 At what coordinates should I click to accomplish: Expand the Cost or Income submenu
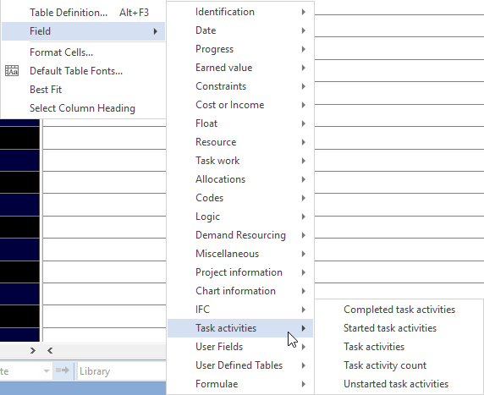(x=240, y=105)
